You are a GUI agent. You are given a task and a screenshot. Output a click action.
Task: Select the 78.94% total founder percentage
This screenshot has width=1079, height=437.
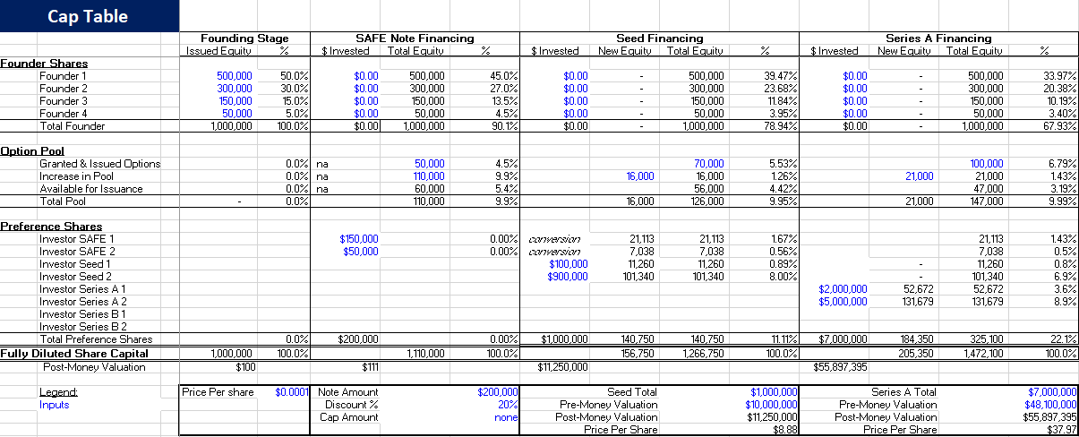783,126
